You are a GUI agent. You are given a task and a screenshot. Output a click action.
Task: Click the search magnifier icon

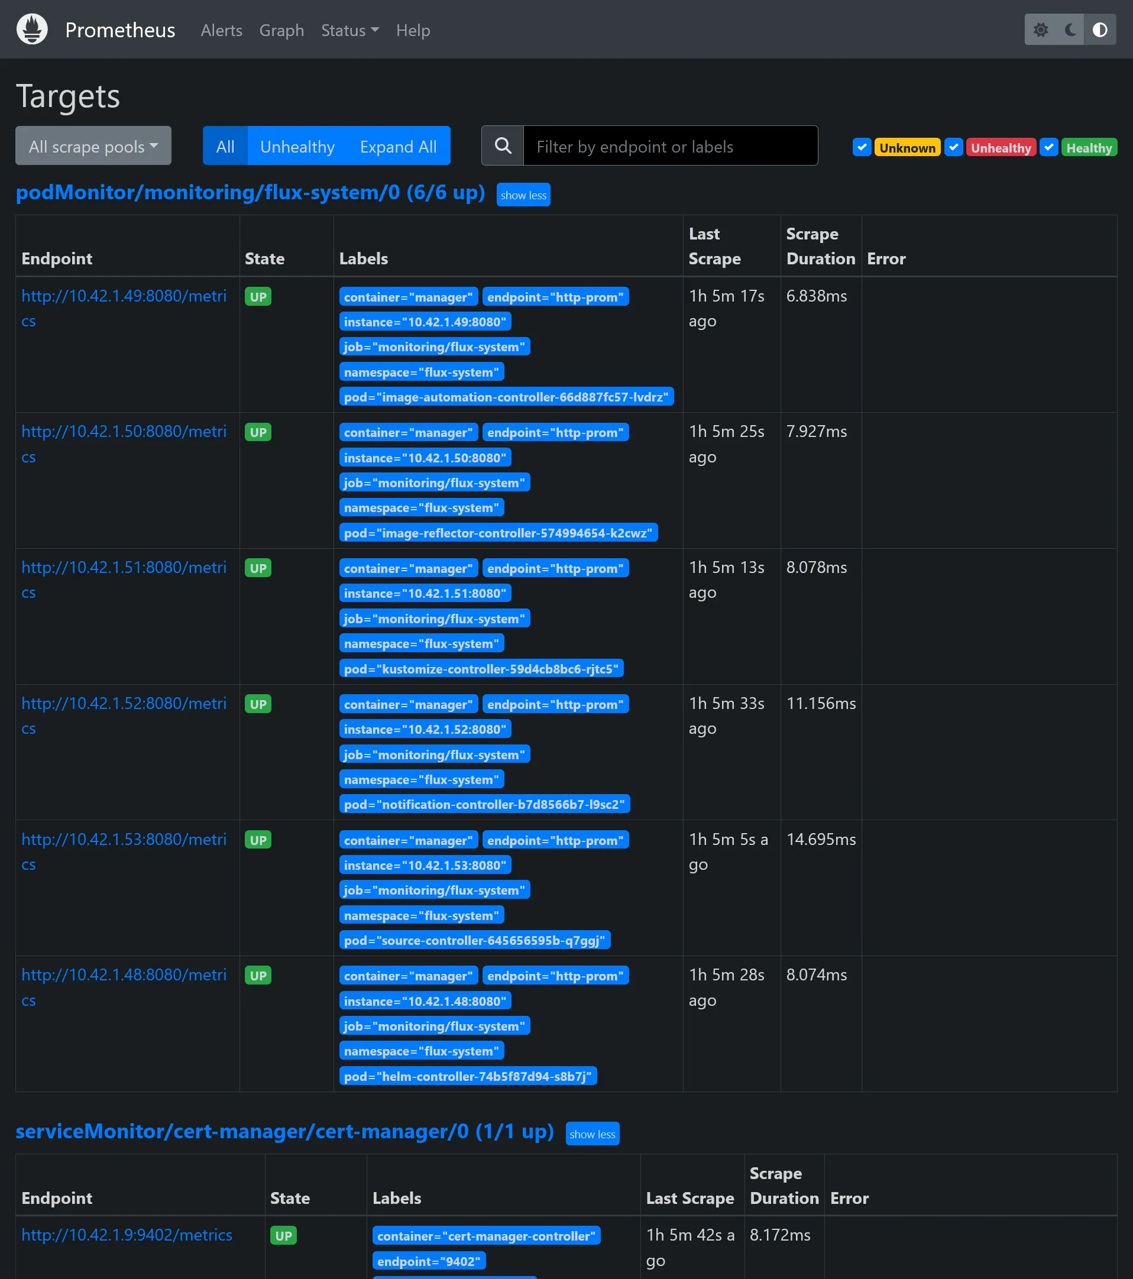tap(503, 146)
